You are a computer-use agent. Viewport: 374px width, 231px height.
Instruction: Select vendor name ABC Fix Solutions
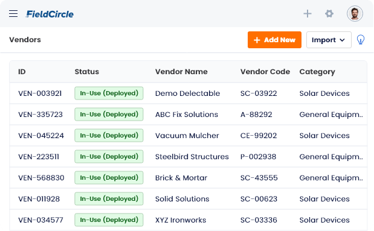tap(187, 115)
